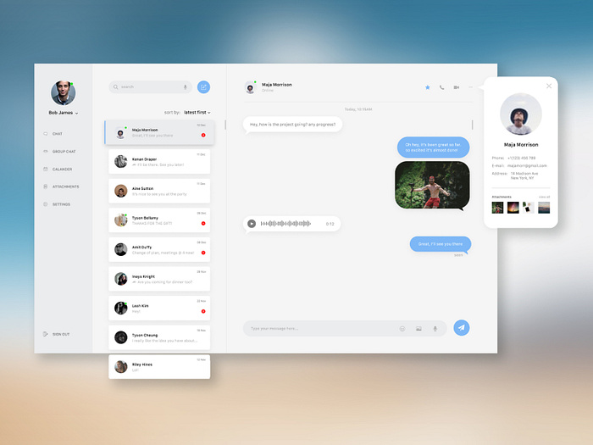This screenshot has height=445, width=593.
Task: Click unread badge on Amit Duffy row
Action: pos(203,253)
